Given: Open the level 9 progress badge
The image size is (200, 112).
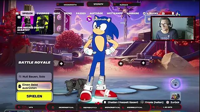Looking at the screenshot, I should coord(175,84).
